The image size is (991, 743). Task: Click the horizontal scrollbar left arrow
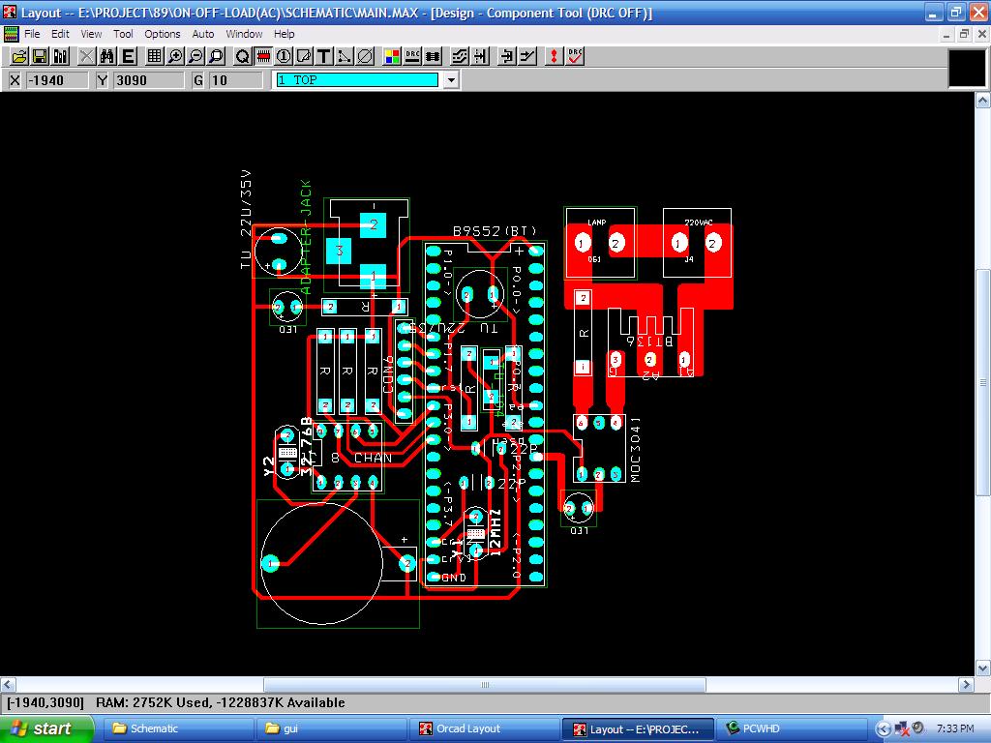tap(8, 684)
